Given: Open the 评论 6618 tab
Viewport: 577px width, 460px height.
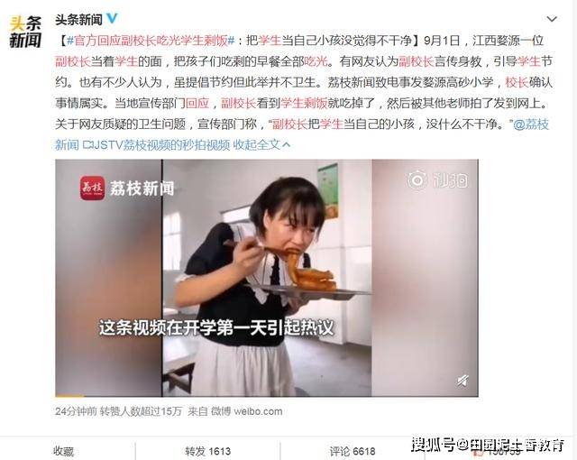Looking at the screenshot, I should click(353, 451).
